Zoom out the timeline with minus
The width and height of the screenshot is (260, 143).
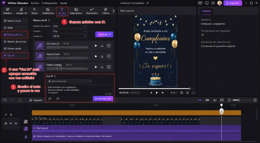coord(229,100)
